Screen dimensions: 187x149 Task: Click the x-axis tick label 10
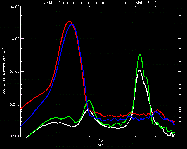pos(101,141)
